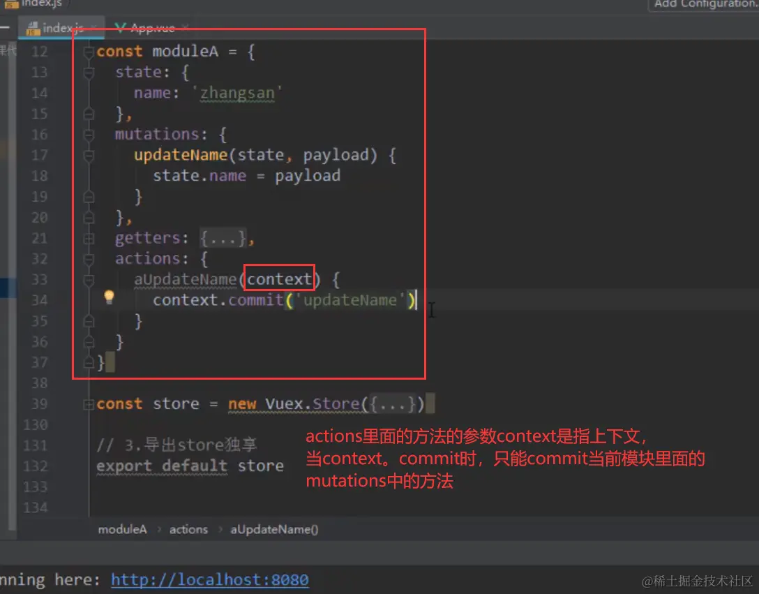Click the fold end marker on line 15

click(89, 113)
